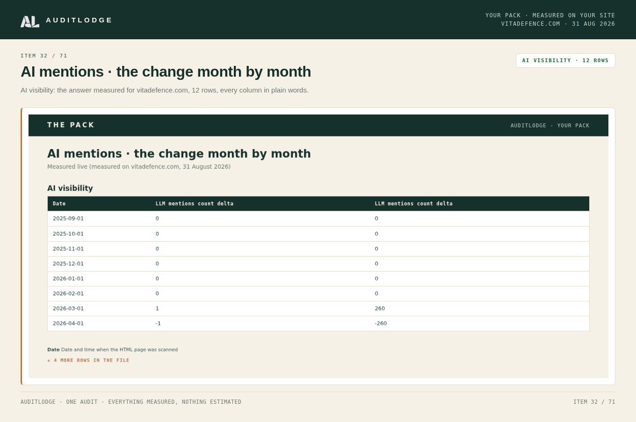Click the "AI VISIBILITY · 12 ROWS" badge
The height and width of the screenshot is (422, 636).
pyautogui.click(x=565, y=60)
